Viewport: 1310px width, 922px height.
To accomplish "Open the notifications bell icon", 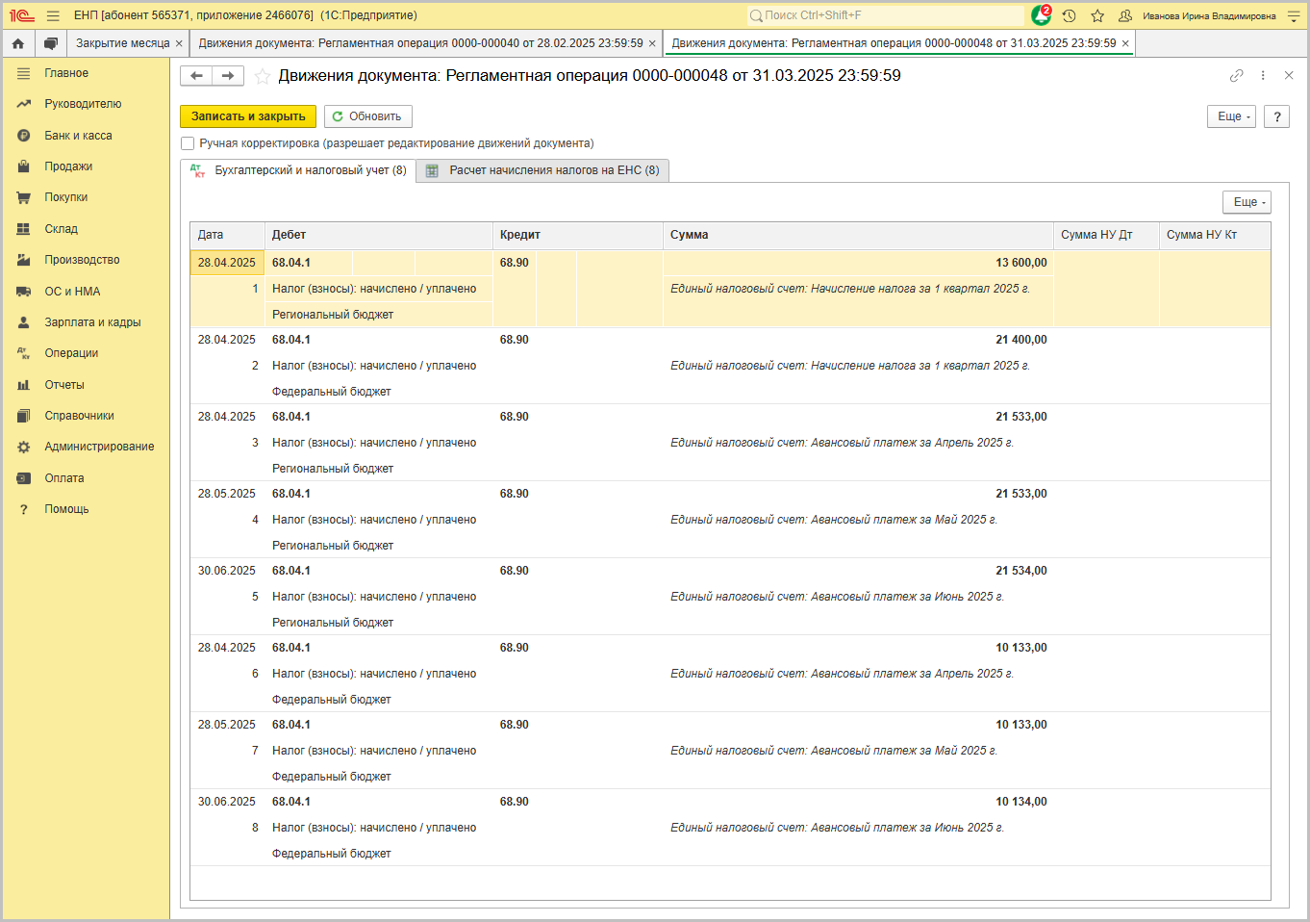I will pos(1041,15).
